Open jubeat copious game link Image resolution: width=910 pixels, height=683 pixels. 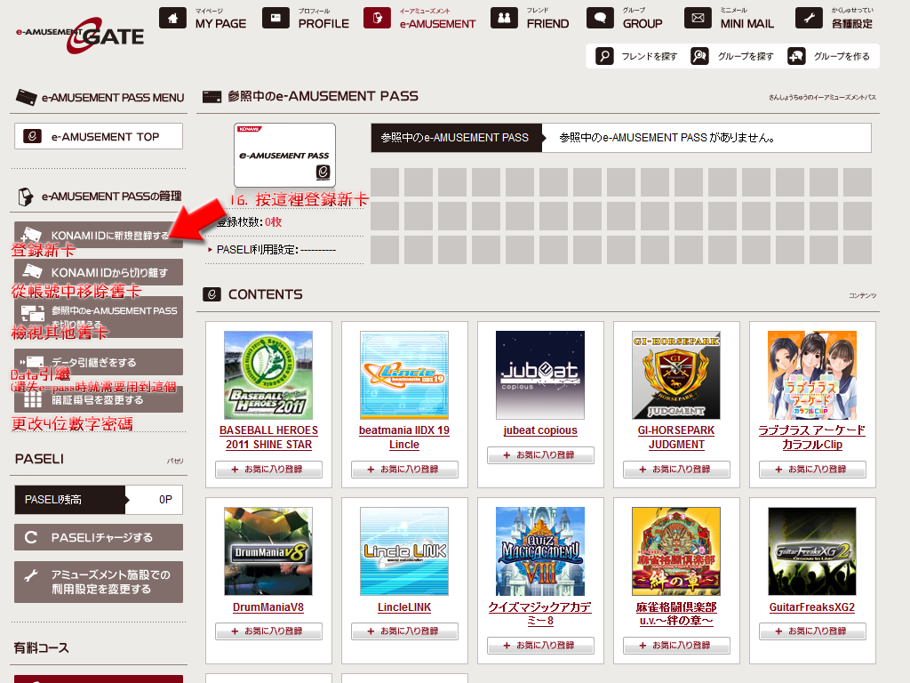pos(540,430)
